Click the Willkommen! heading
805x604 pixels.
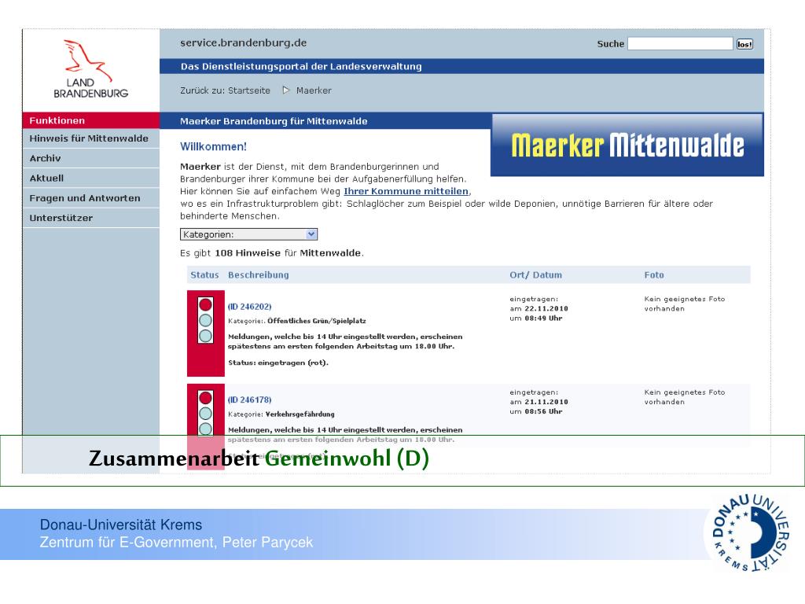pyautogui.click(x=213, y=146)
